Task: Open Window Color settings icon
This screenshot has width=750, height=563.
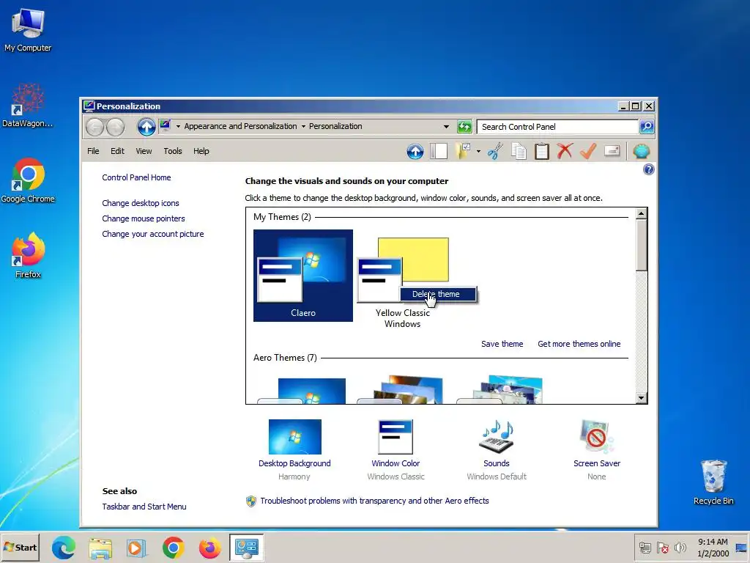Action: 396,437
